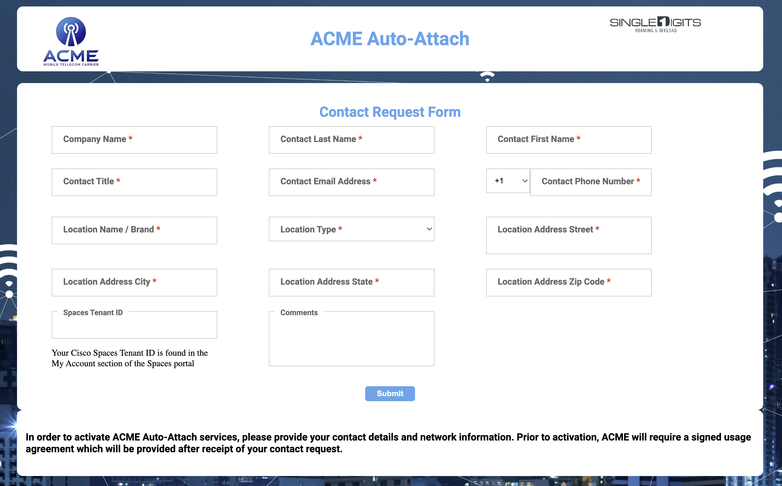Click the Location Address Street box
Image resolution: width=782 pixels, height=486 pixels.
tap(568, 235)
